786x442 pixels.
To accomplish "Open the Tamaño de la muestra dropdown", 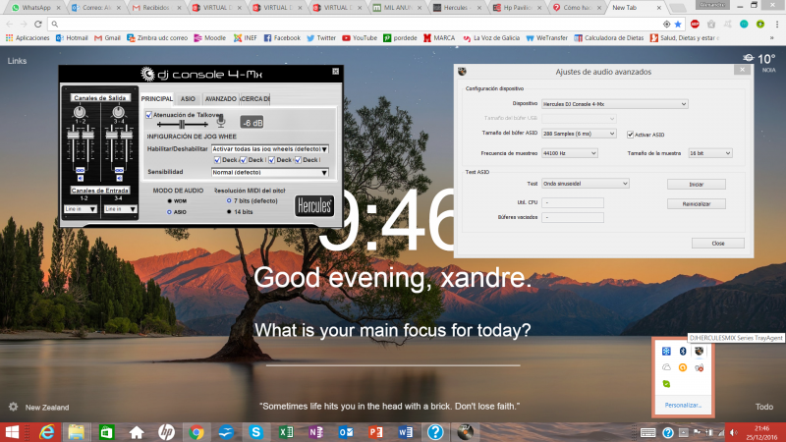I will (709, 153).
